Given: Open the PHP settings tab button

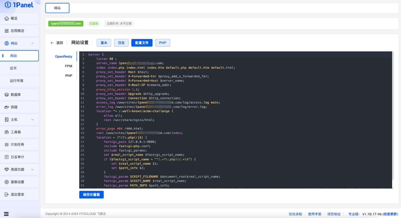Looking at the screenshot, I should pos(163,43).
